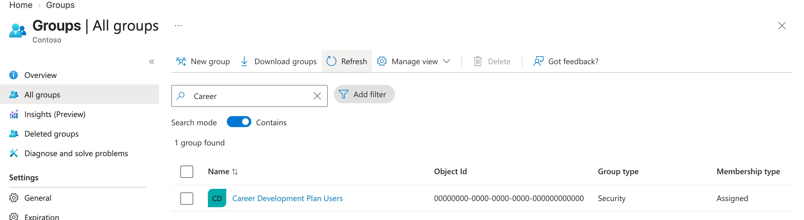Collapse the sidebar with the double chevron
This screenshot has height=220, width=804.
tap(152, 62)
